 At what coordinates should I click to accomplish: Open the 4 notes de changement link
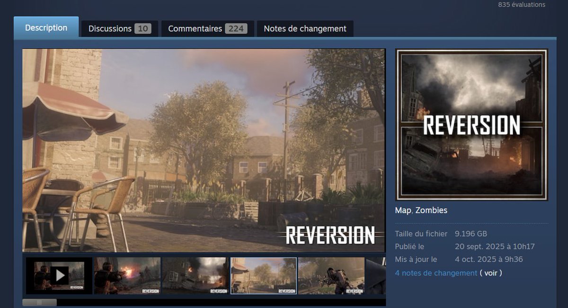point(436,273)
